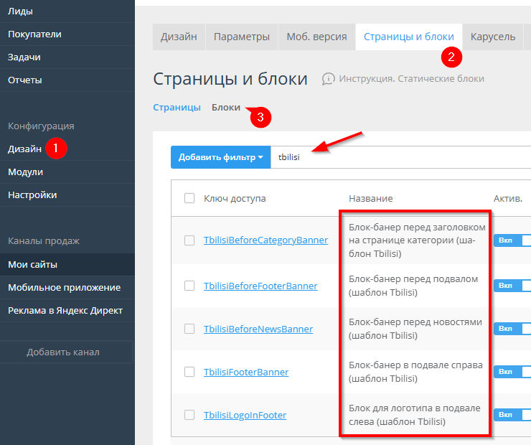This screenshot has width=531, height=445.
Task: Open the TbilisiBeforeNewsBanner block link
Action: [258, 329]
